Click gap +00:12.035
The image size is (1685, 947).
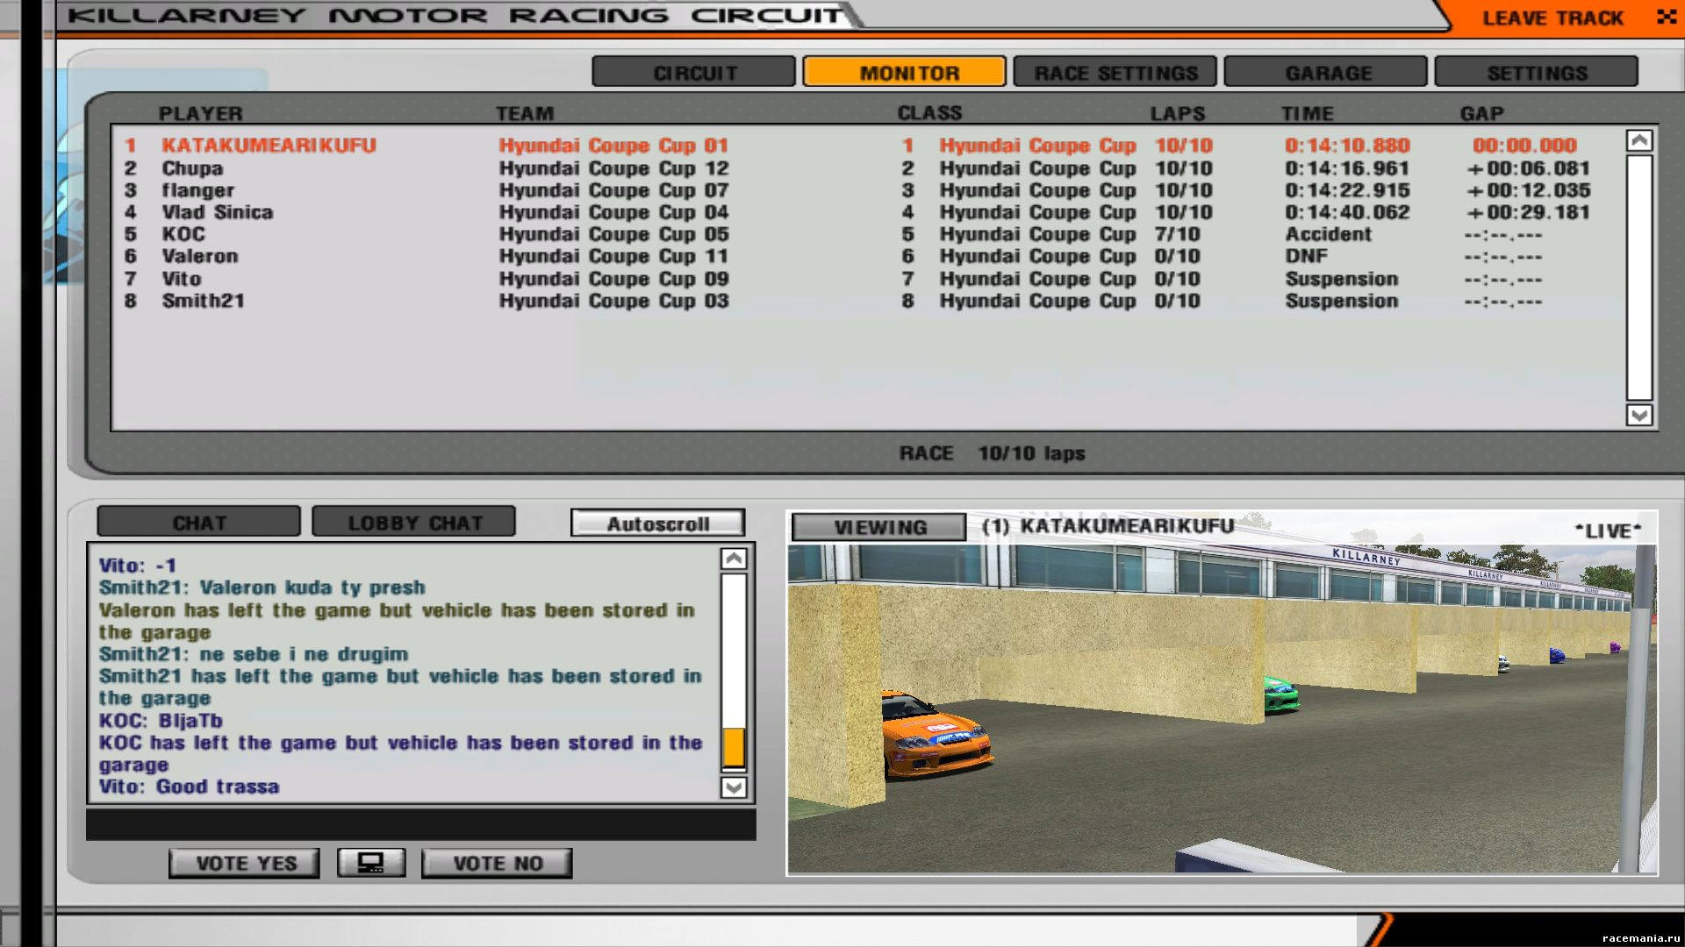[x=1528, y=190]
